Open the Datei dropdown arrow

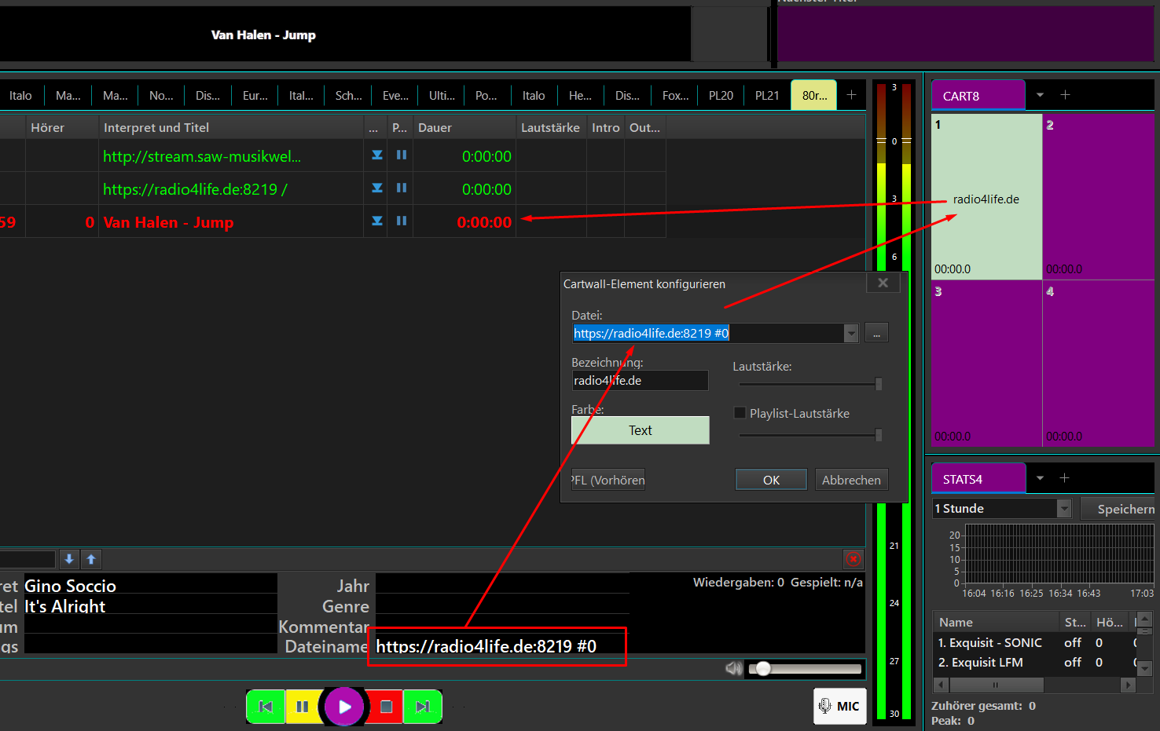[851, 334]
